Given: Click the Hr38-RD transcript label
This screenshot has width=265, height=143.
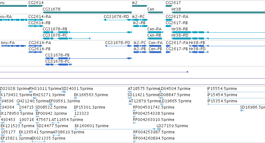Looking at the screenshot, I should [180, 35].
